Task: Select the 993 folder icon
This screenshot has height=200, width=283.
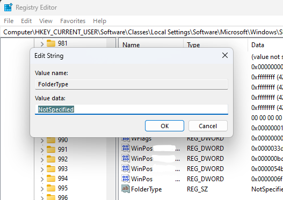Action: [51, 169]
